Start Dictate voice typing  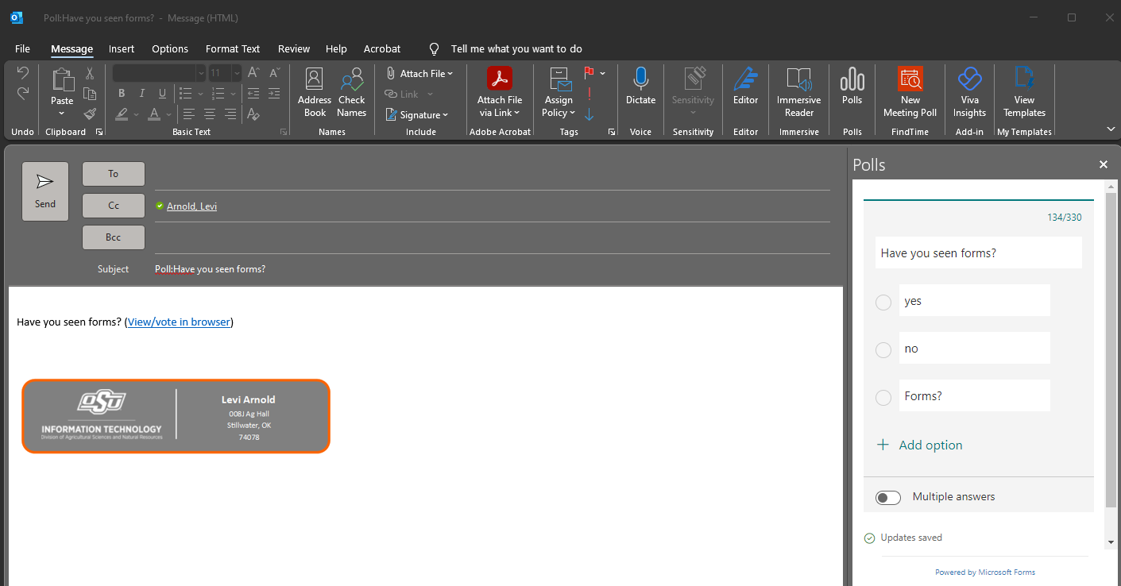(640, 87)
